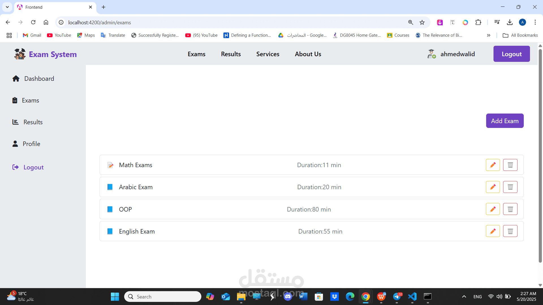Delete the Arabic Exam with trash icon
This screenshot has width=543, height=305.
point(510,187)
